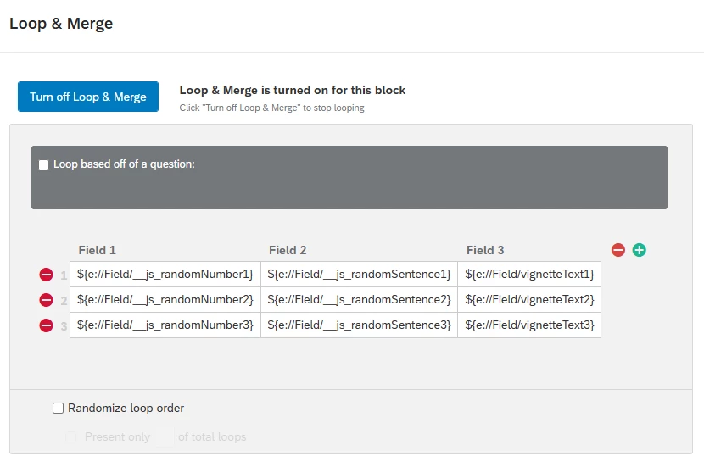The height and width of the screenshot is (467, 704).
Task: Edit Field 1 cell containing randomNumber1
Action: pos(165,274)
